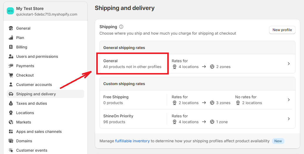Viewport: 304px width, 154px height.
Task: Click the Shipping info circle icon
Action: click(x=121, y=27)
